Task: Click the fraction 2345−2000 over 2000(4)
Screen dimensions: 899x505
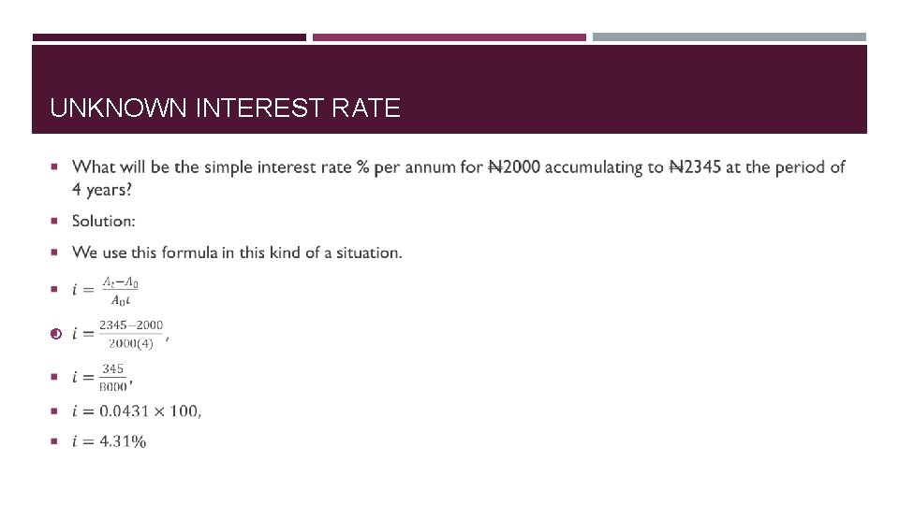Action: 130,334
